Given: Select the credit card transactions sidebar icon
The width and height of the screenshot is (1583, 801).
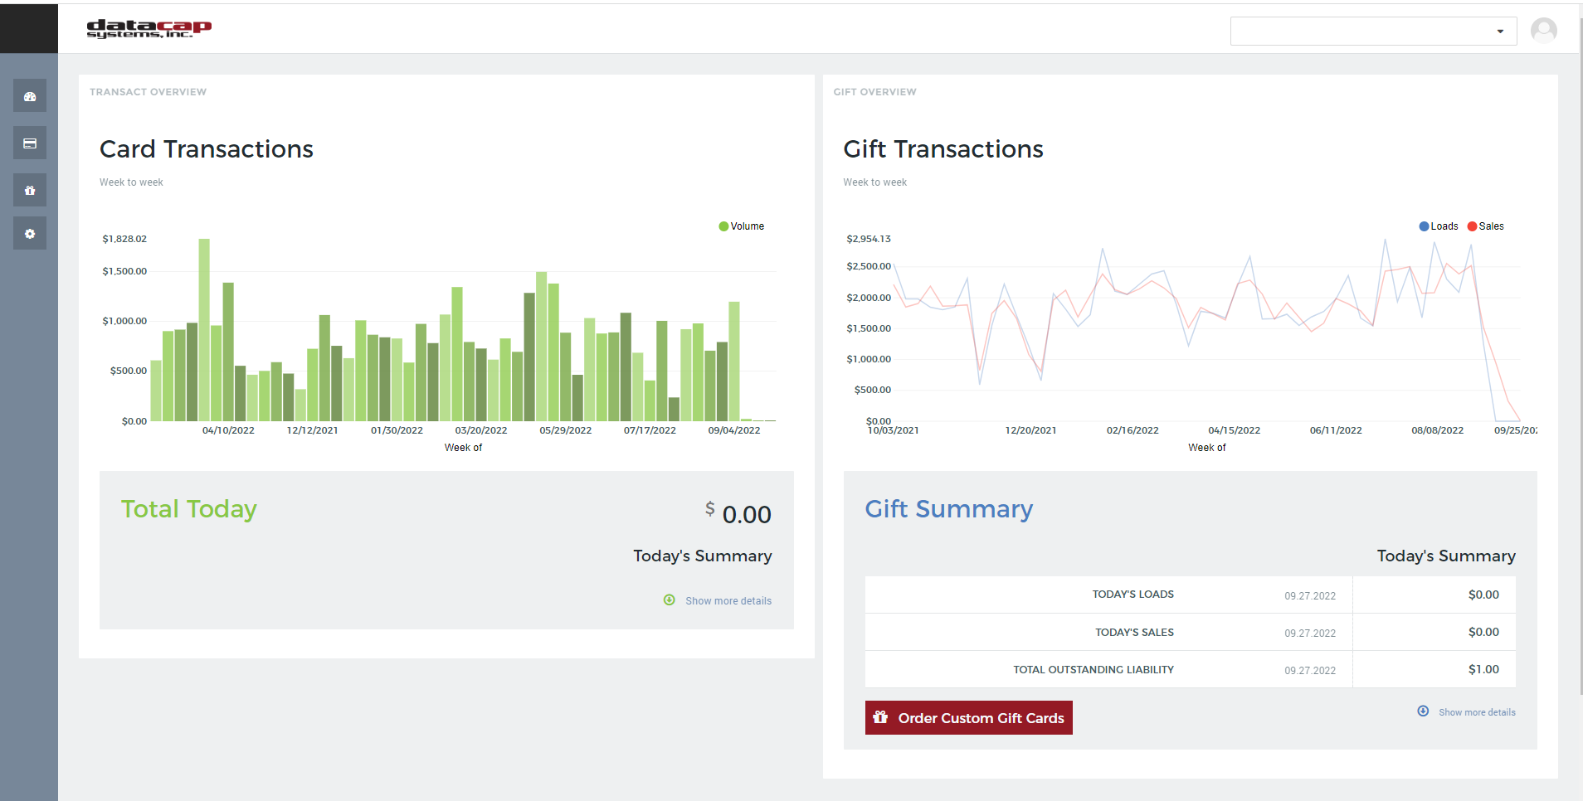Looking at the screenshot, I should [x=29, y=143].
